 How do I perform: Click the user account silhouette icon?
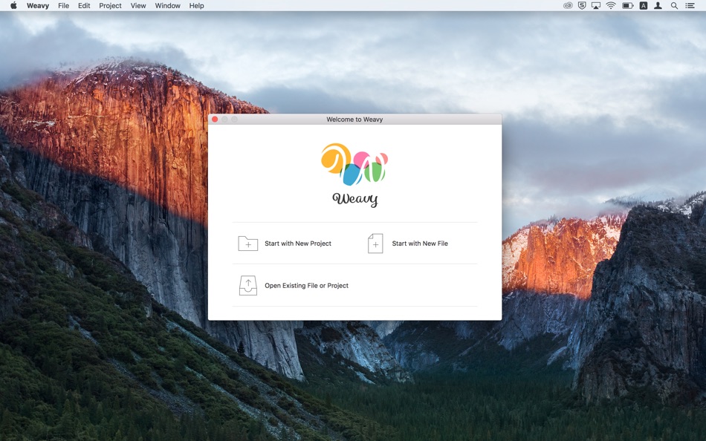click(x=658, y=5)
